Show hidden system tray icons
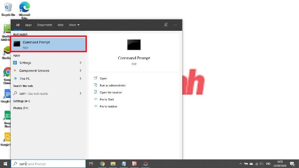The height and width of the screenshot is (168, 299). [241, 164]
